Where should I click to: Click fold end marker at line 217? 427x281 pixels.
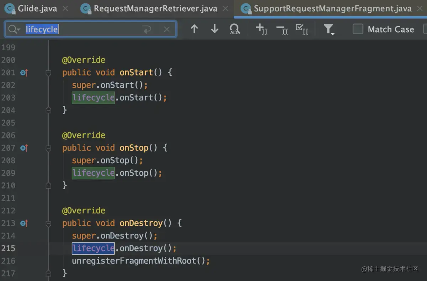click(48, 273)
